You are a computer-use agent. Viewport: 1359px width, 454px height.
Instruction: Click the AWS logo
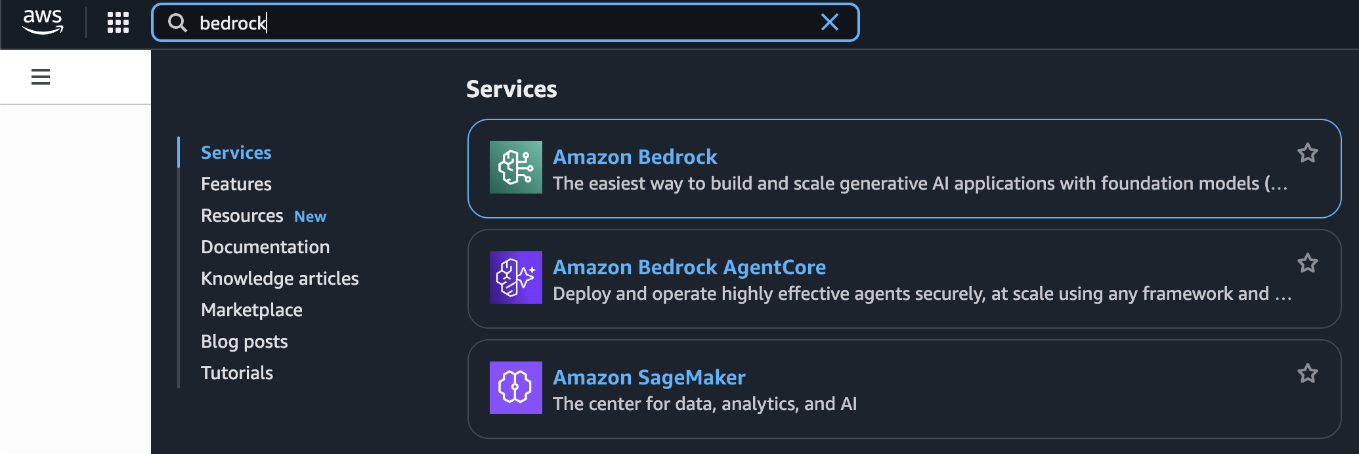(x=43, y=22)
